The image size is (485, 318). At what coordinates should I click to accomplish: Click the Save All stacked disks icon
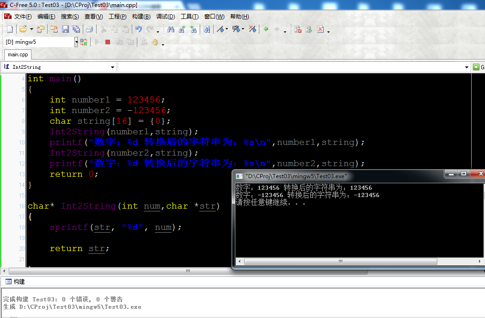click(x=76, y=29)
